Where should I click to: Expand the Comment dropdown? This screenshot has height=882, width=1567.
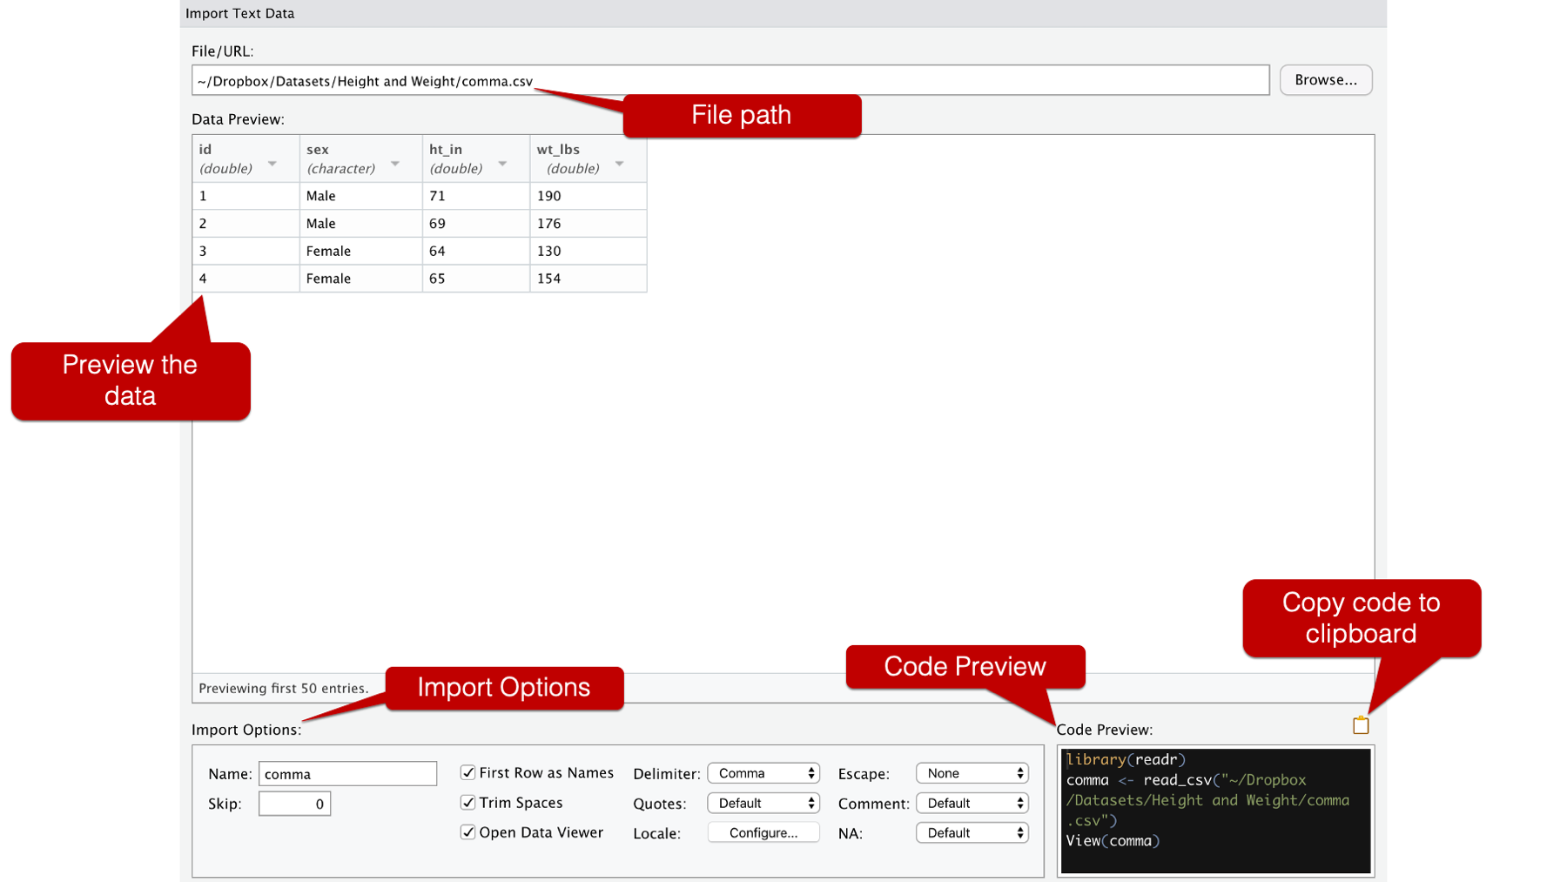[972, 803]
